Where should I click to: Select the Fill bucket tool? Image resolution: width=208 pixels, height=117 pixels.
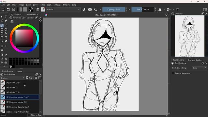2,62
